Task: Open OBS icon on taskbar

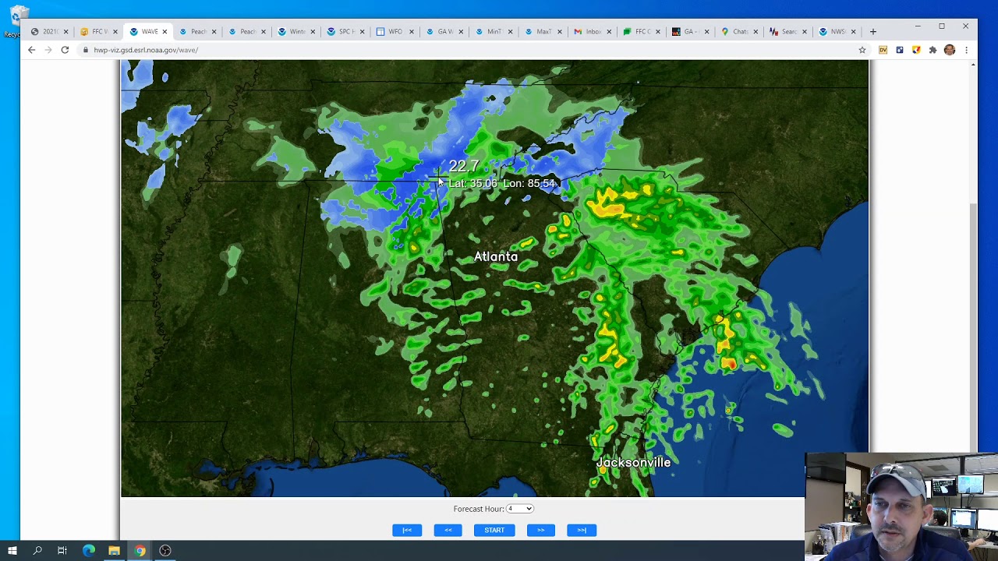Action: [x=165, y=551]
